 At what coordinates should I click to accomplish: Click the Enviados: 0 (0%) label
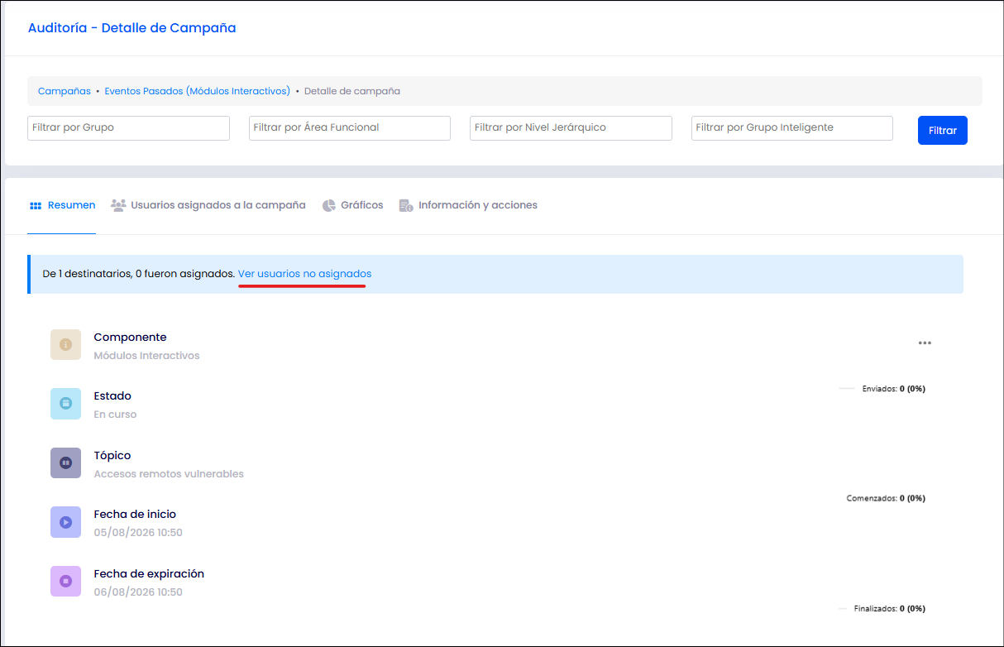[x=893, y=388]
